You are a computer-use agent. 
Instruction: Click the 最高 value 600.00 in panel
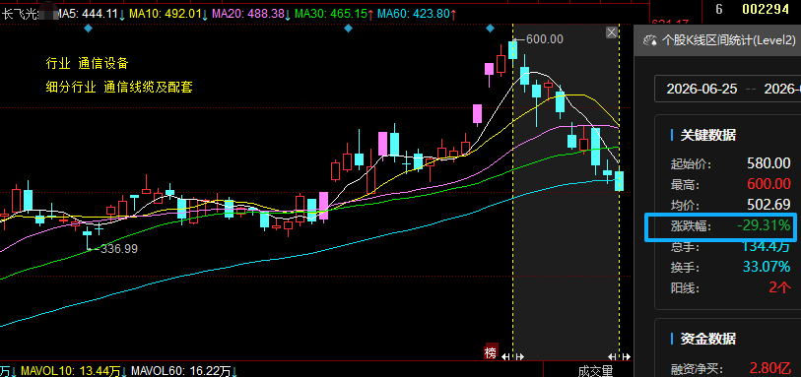pyautogui.click(x=768, y=184)
